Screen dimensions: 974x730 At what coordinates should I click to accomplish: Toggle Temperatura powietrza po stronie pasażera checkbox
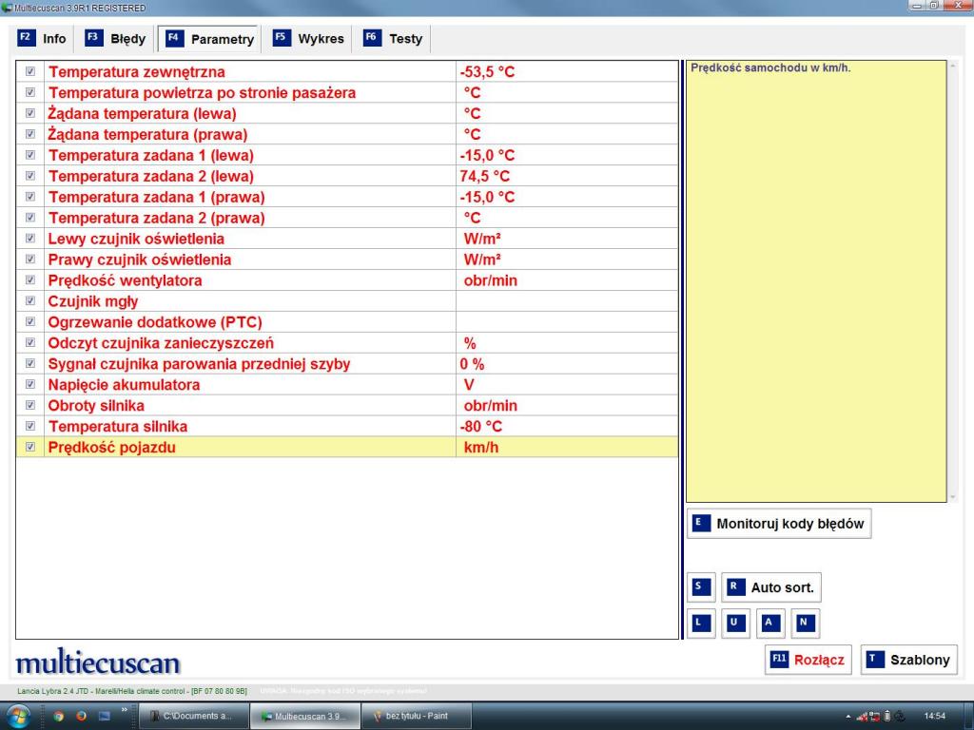coord(29,92)
